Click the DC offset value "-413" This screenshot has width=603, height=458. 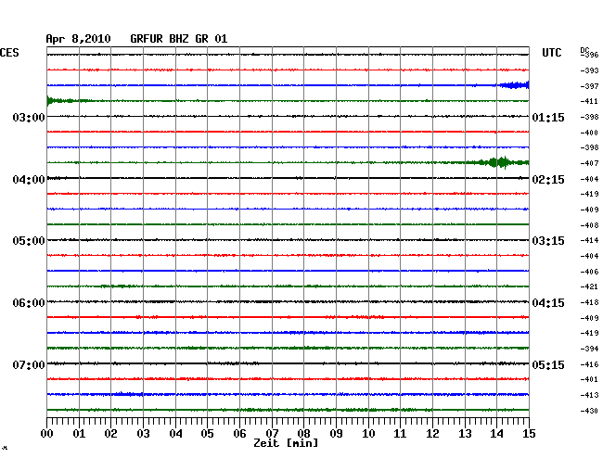[x=589, y=395]
